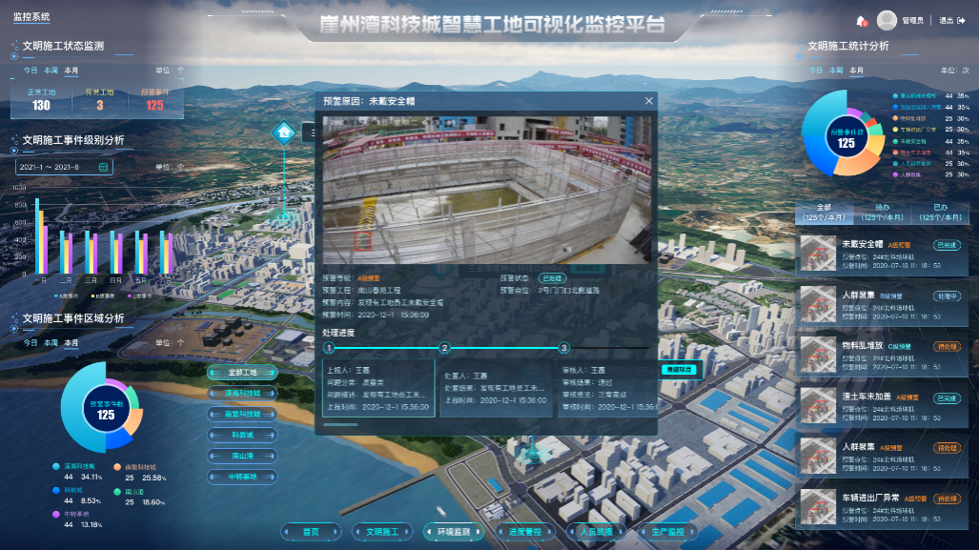Select 今日 in 文明施工事件区域分析 panel
Image resolution: width=979 pixels, height=550 pixels.
tap(31, 342)
